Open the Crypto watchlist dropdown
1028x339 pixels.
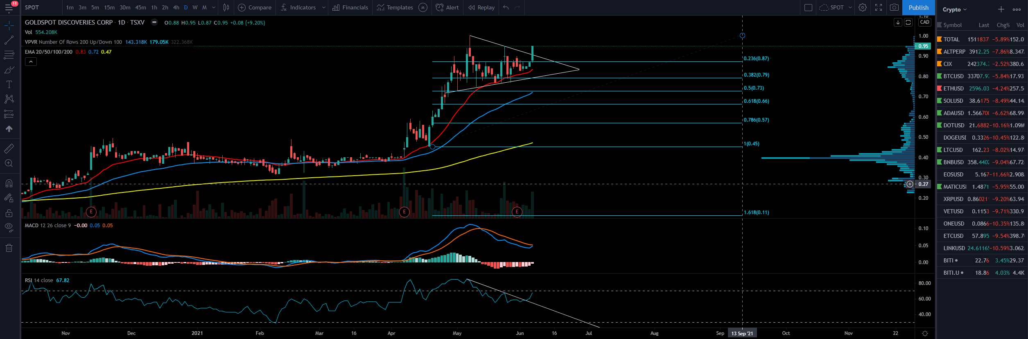[955, 9]
